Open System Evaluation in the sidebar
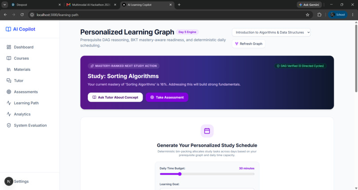 [x=30, y=125]
